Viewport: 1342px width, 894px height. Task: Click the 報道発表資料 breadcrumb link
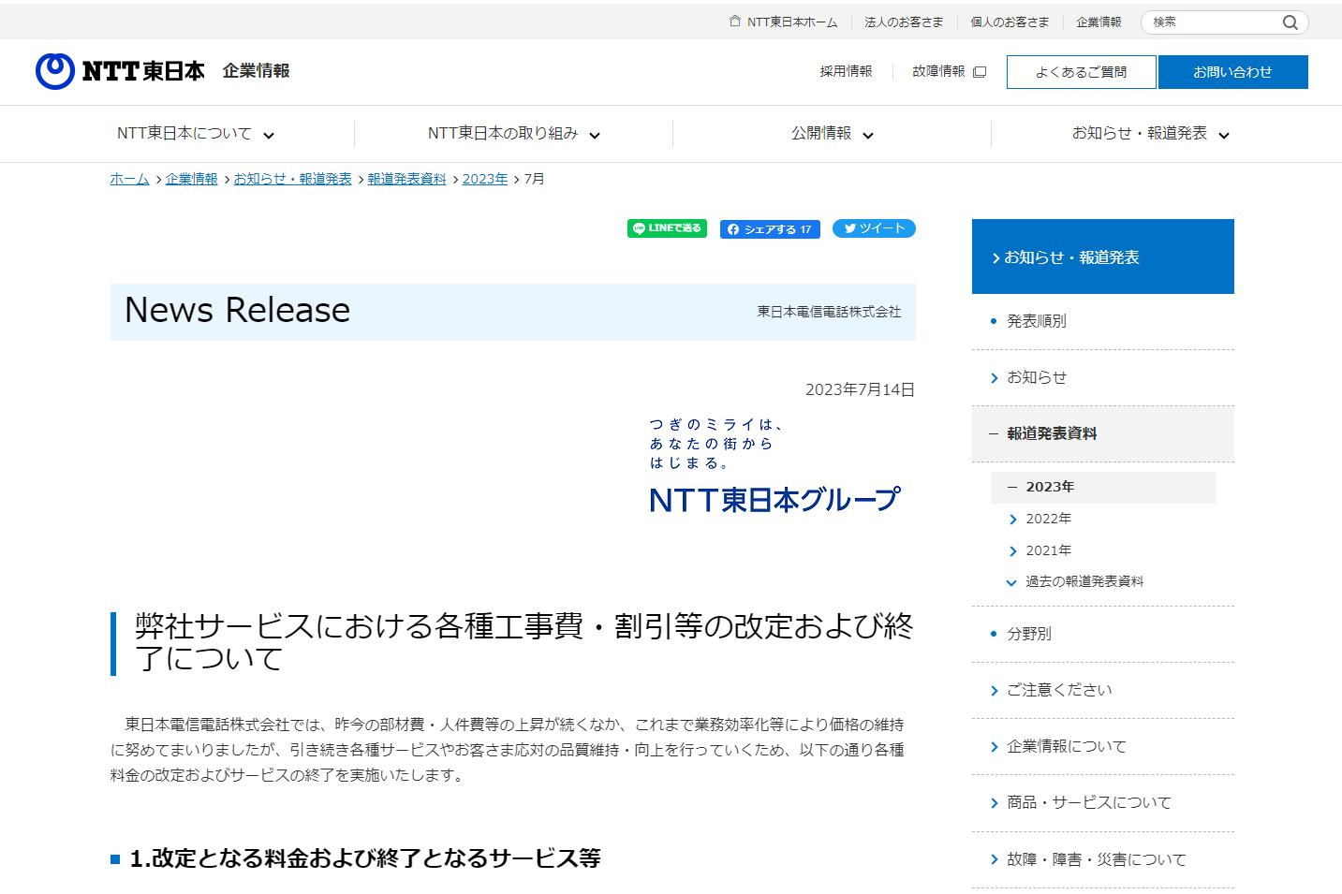406,179
